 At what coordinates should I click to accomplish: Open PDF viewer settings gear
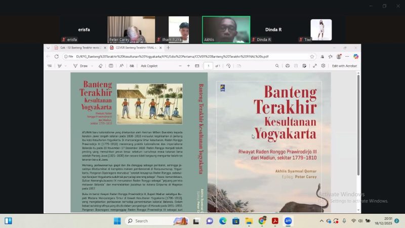point(322,66)
